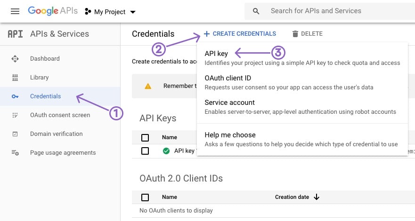Click the yellow warning triangle icon

148,86
